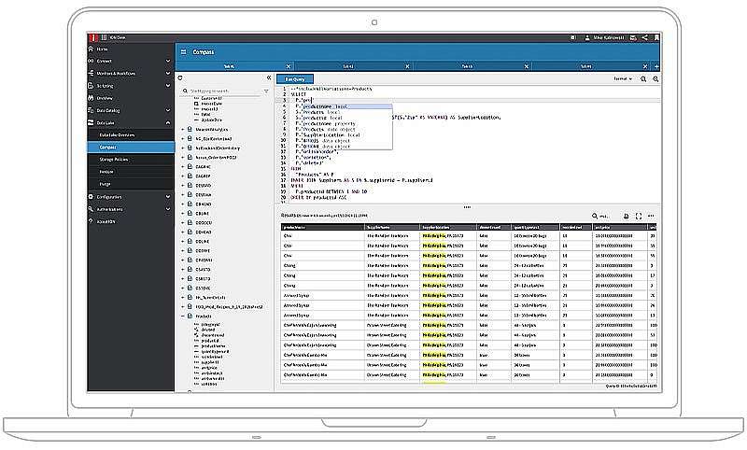Click the productname column header
The width and height of the screenshot is (747, 450).
322,228
